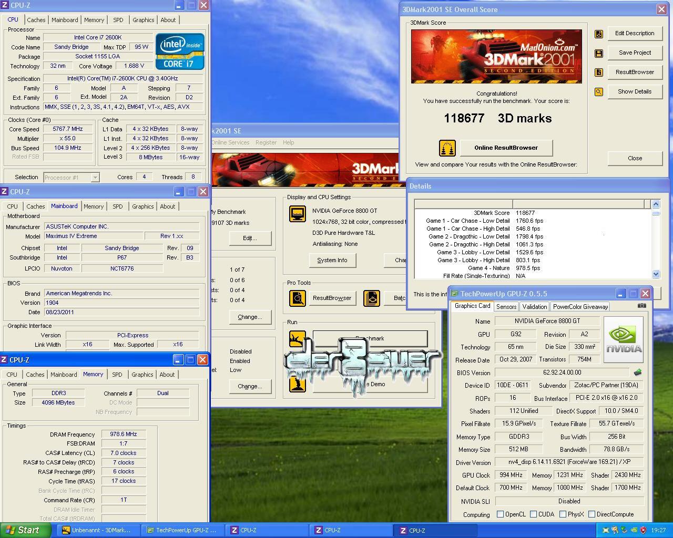This screenshot has height=538, width=673.
Task: Click Edit Description button
Action: (x=635, y=33)
